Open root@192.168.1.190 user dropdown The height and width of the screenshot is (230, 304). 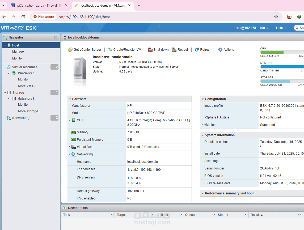[252, 28]
